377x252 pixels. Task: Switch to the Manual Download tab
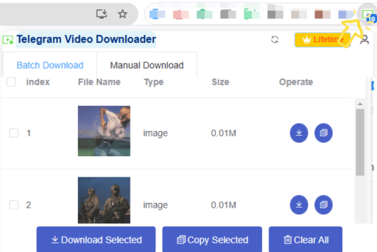[147, 65]
